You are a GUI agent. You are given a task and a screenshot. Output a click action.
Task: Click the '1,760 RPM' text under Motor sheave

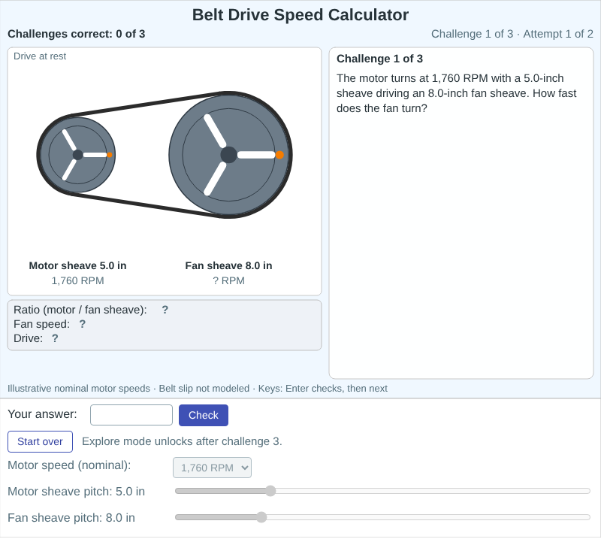(x=77, y=281)
